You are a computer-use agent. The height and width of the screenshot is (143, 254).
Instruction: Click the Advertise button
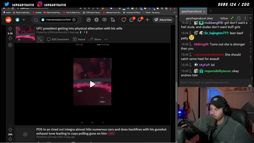pyautogui.click(x=163, y=20)
